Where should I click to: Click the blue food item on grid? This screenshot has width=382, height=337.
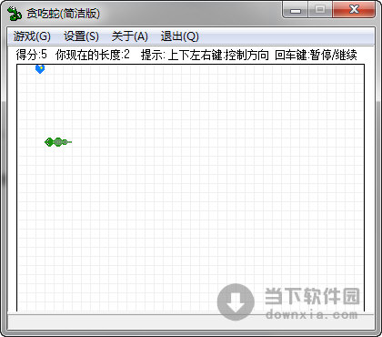(x=40, y=68)
